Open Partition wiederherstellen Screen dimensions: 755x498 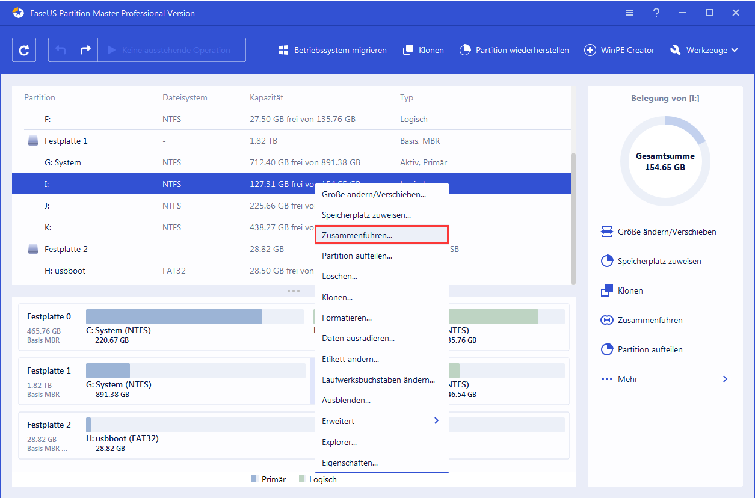[514, 50]
